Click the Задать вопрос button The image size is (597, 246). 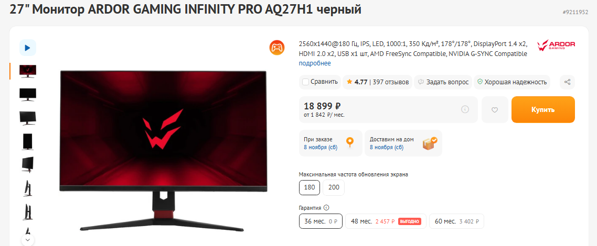[x=443, y=82]
